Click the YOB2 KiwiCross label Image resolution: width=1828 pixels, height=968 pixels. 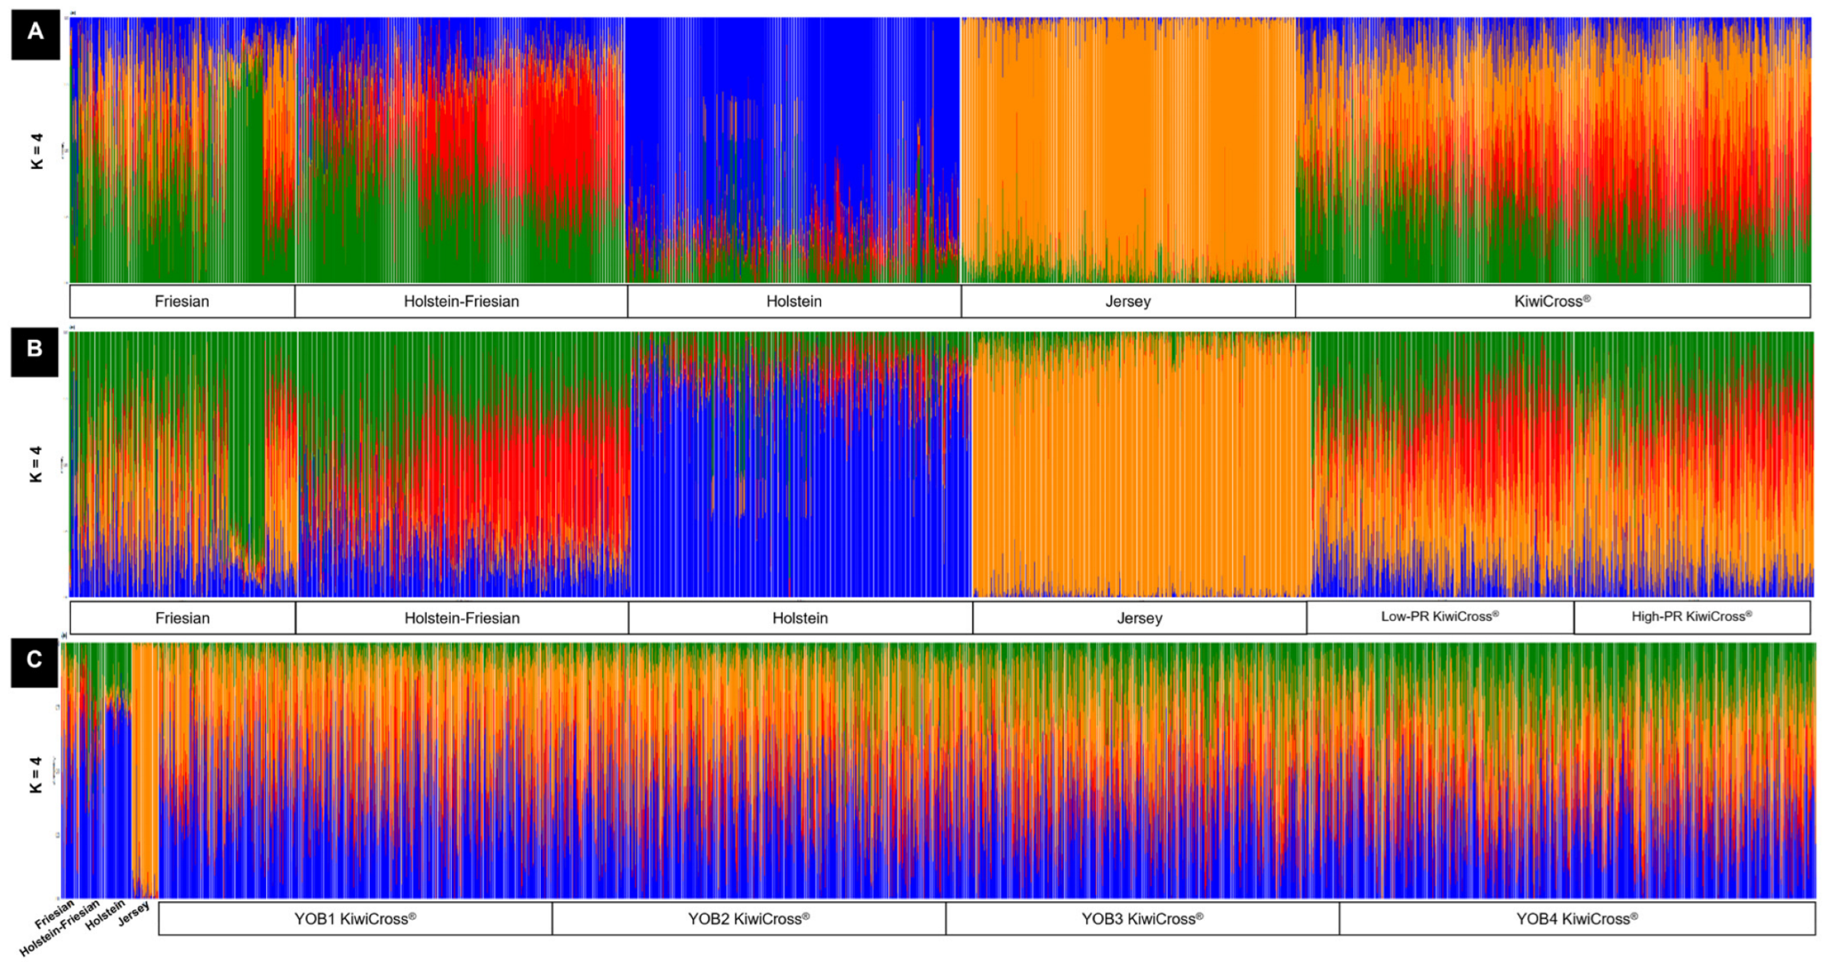tap(749, 919)
